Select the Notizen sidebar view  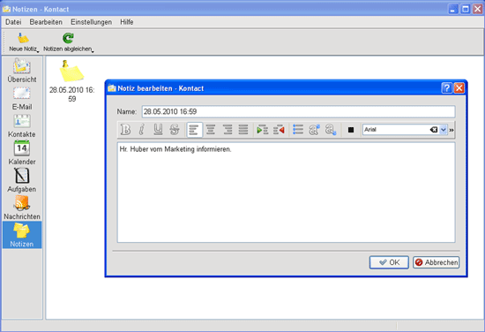click(x=22, y=235)
